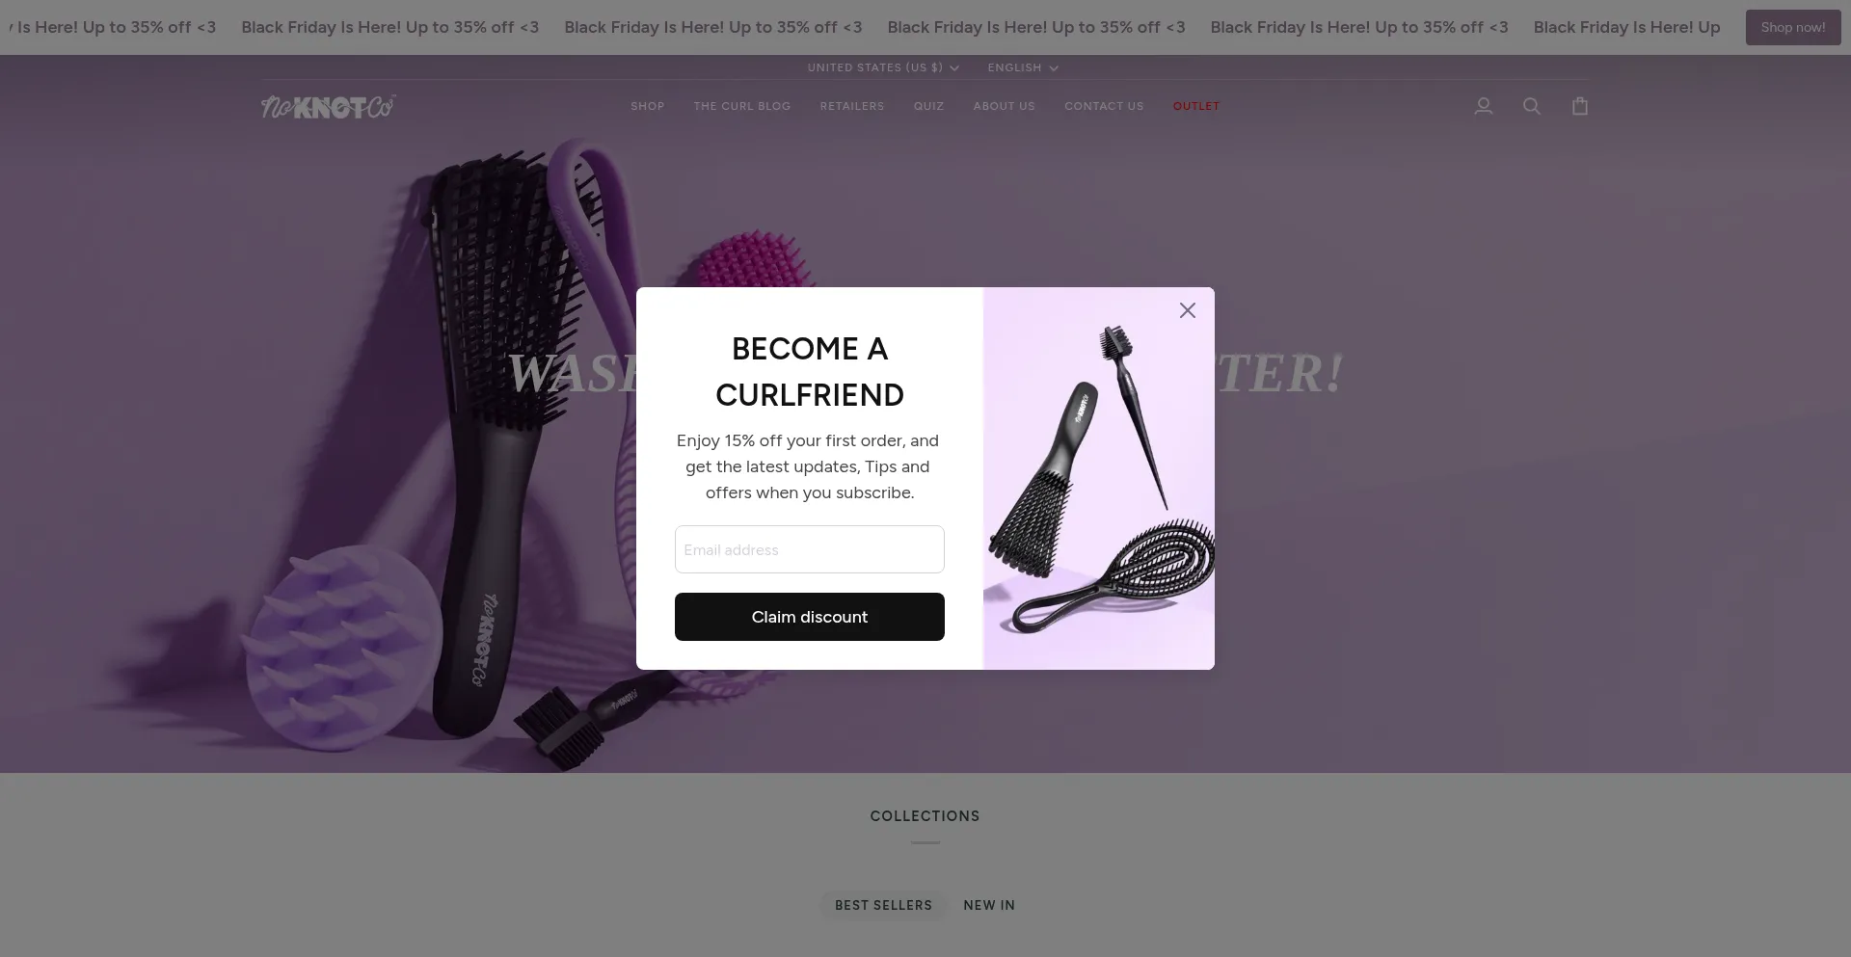Viewport: 1851px width, 957px height.
Task: Expand the United States currency selector
Action: pyautogui.click(x=883, y=67)
